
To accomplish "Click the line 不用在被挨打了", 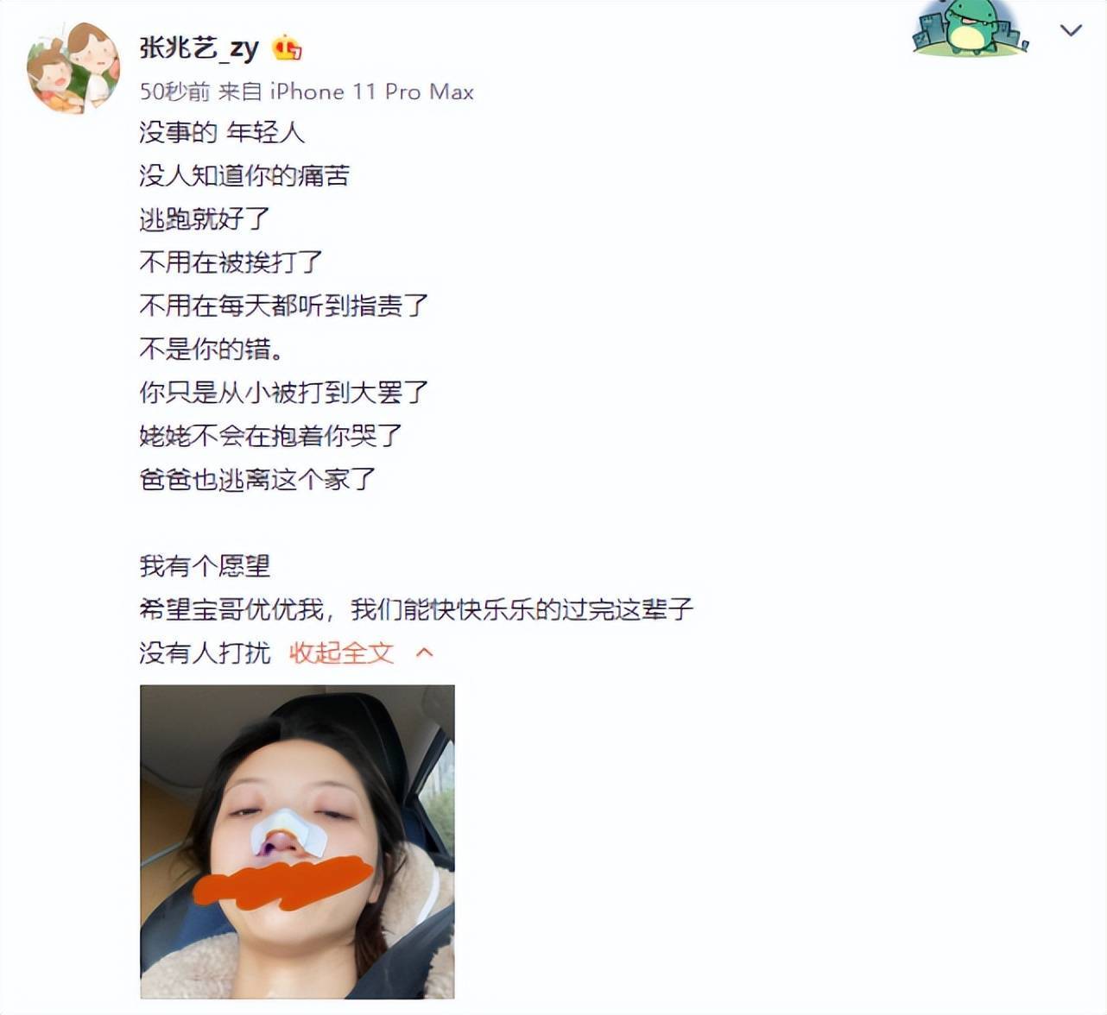I will click(x=231, y=262).
